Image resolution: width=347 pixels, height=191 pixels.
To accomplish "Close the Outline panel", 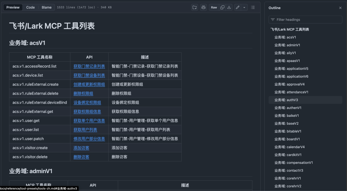I will [x=340, y=8].
